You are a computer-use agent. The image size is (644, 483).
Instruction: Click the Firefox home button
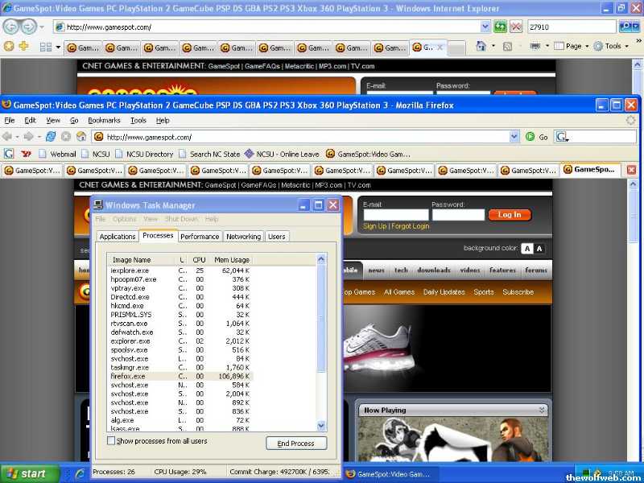(81, 137)
